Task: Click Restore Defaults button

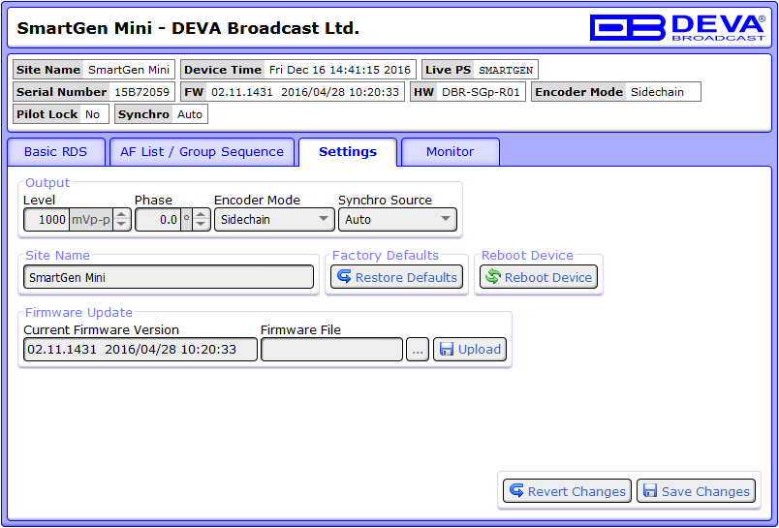Action: point(396,277)
